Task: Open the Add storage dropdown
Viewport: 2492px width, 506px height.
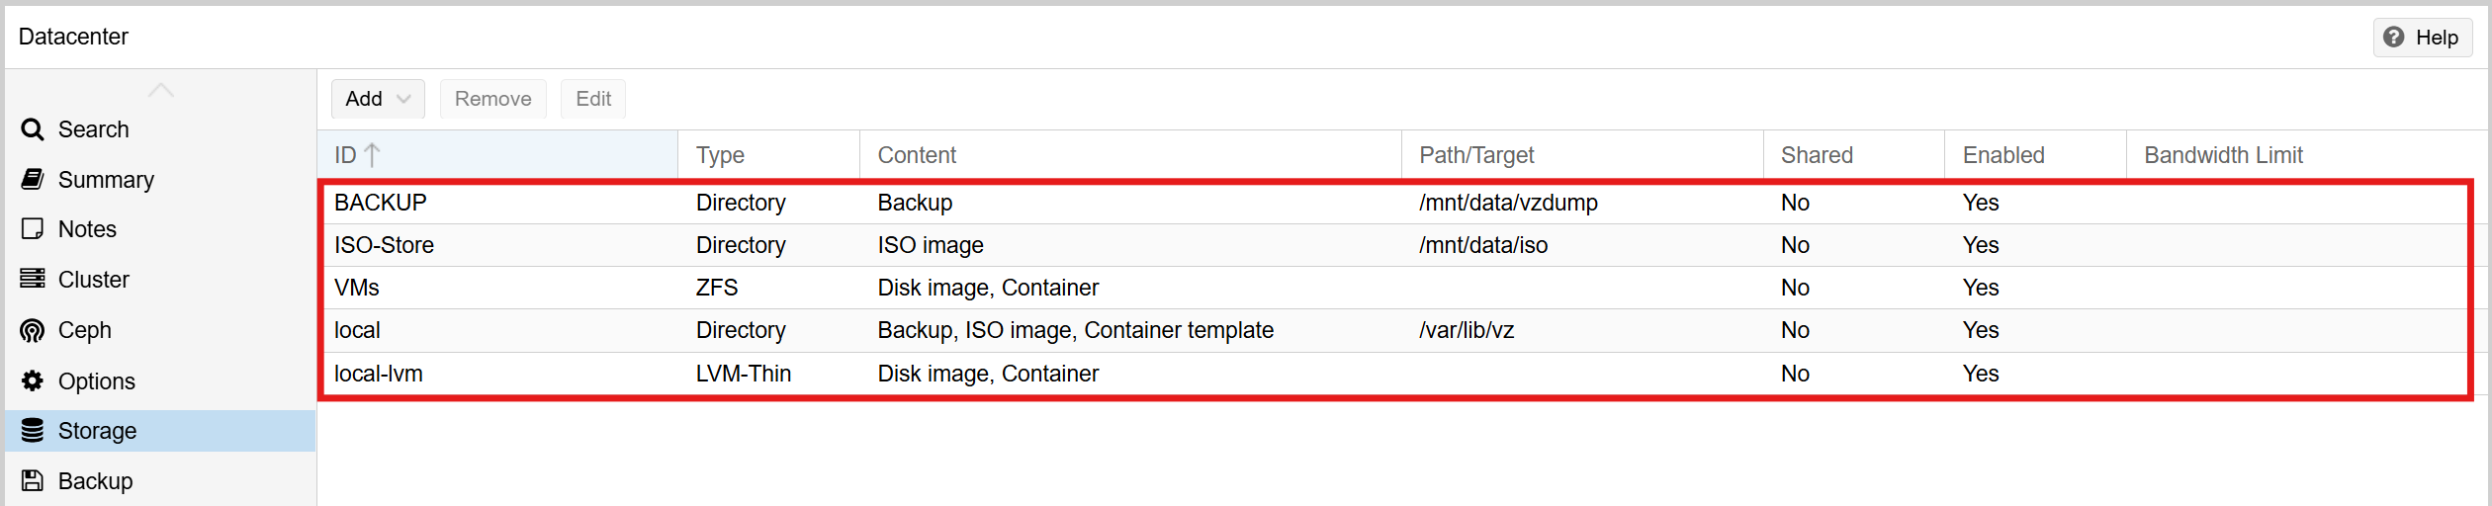Action: (x=378, y=99)
